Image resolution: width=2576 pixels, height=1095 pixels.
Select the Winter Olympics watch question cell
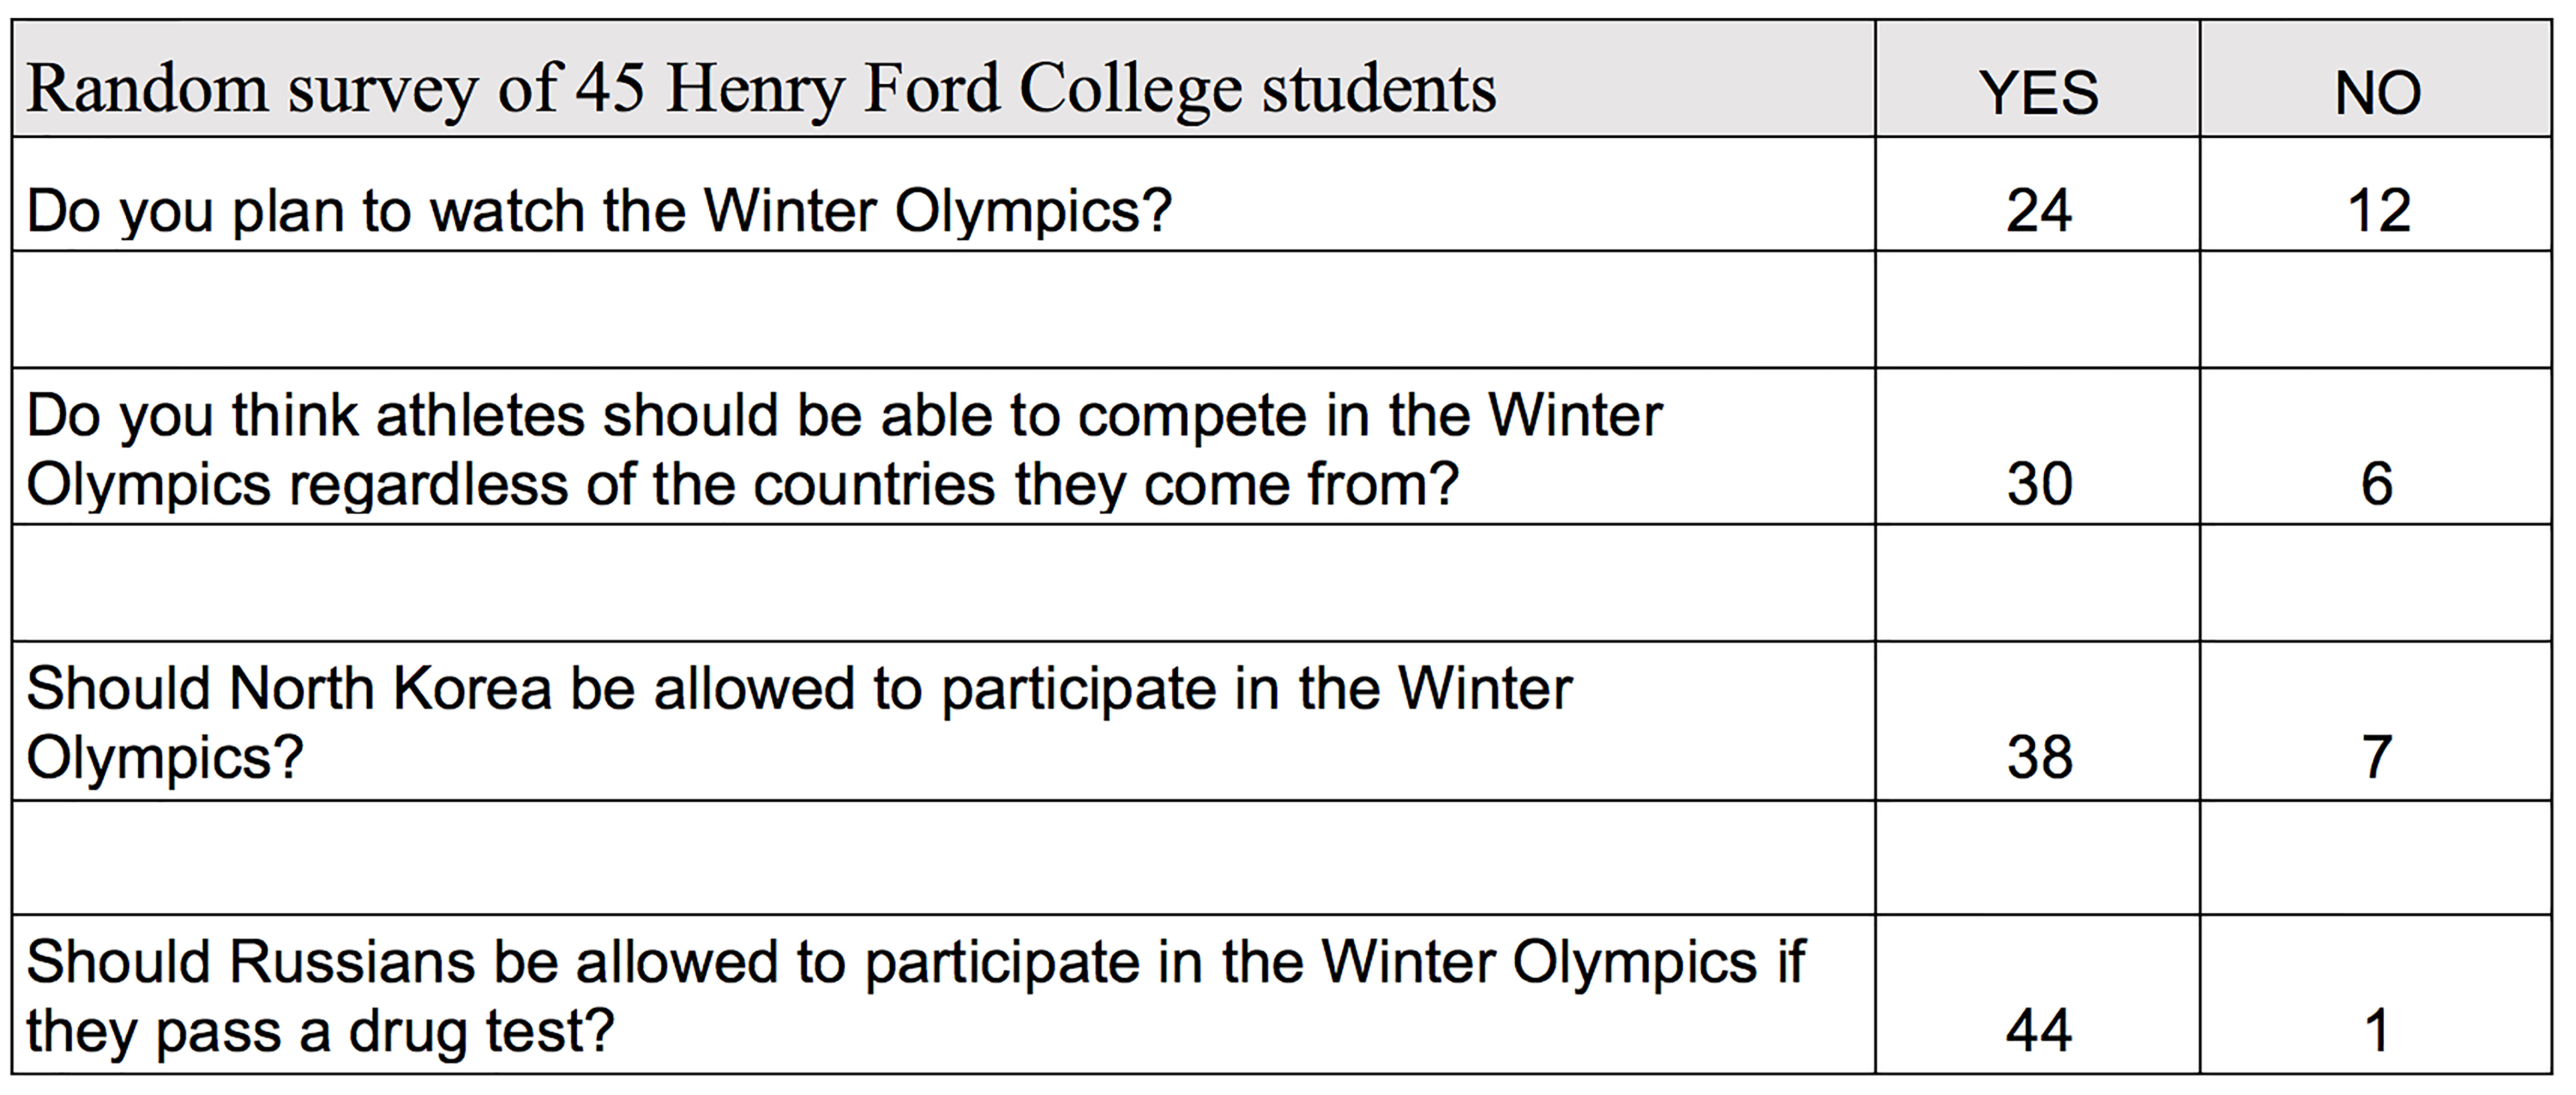tap(943, 194)
